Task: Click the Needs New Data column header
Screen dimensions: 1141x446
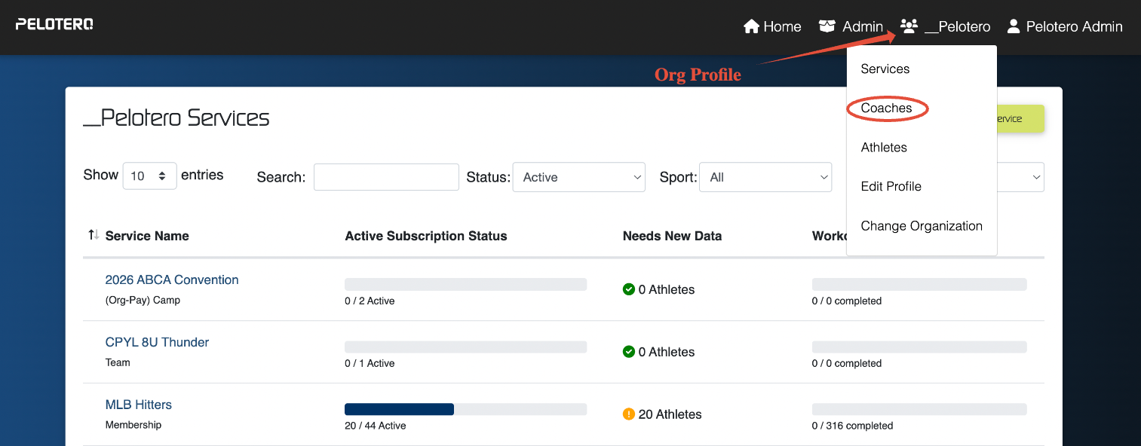Action: click(672, 236)
